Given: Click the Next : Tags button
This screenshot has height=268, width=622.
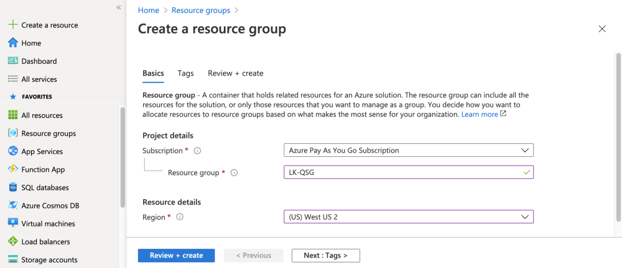Looking at the screenshot, I should point(325,255).
